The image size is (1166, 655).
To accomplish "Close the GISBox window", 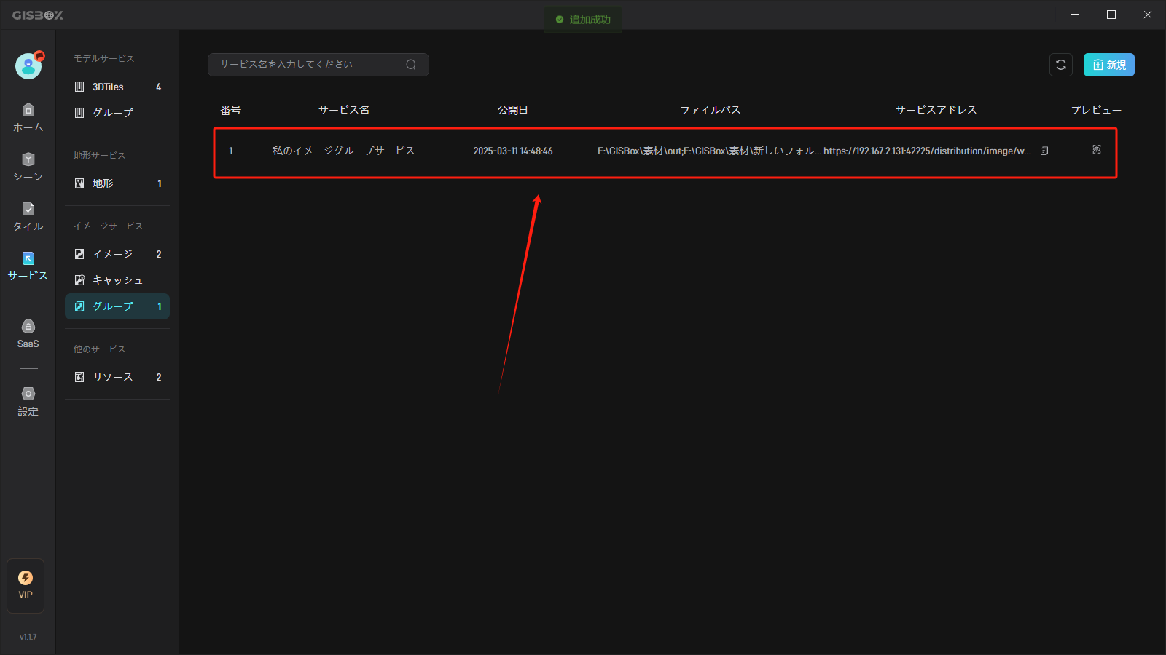I will coord(1148,15).
